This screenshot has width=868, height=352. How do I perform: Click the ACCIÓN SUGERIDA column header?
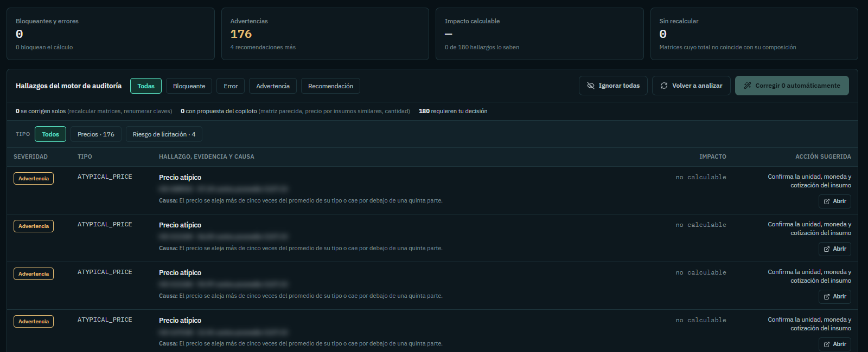tap(823, 157)
